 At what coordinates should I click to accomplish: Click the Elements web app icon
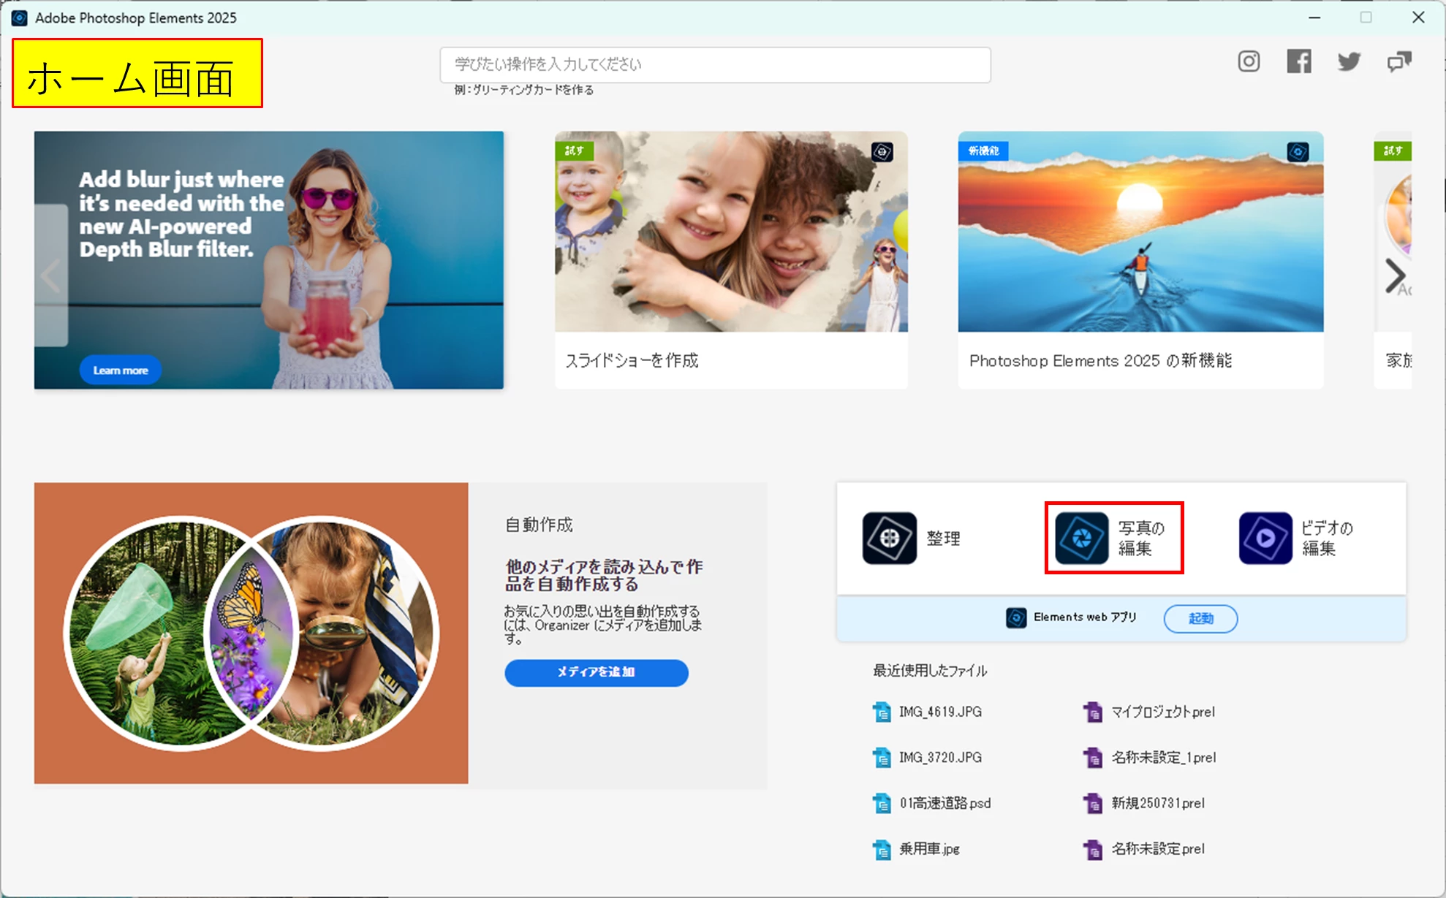click(1016, 618)
